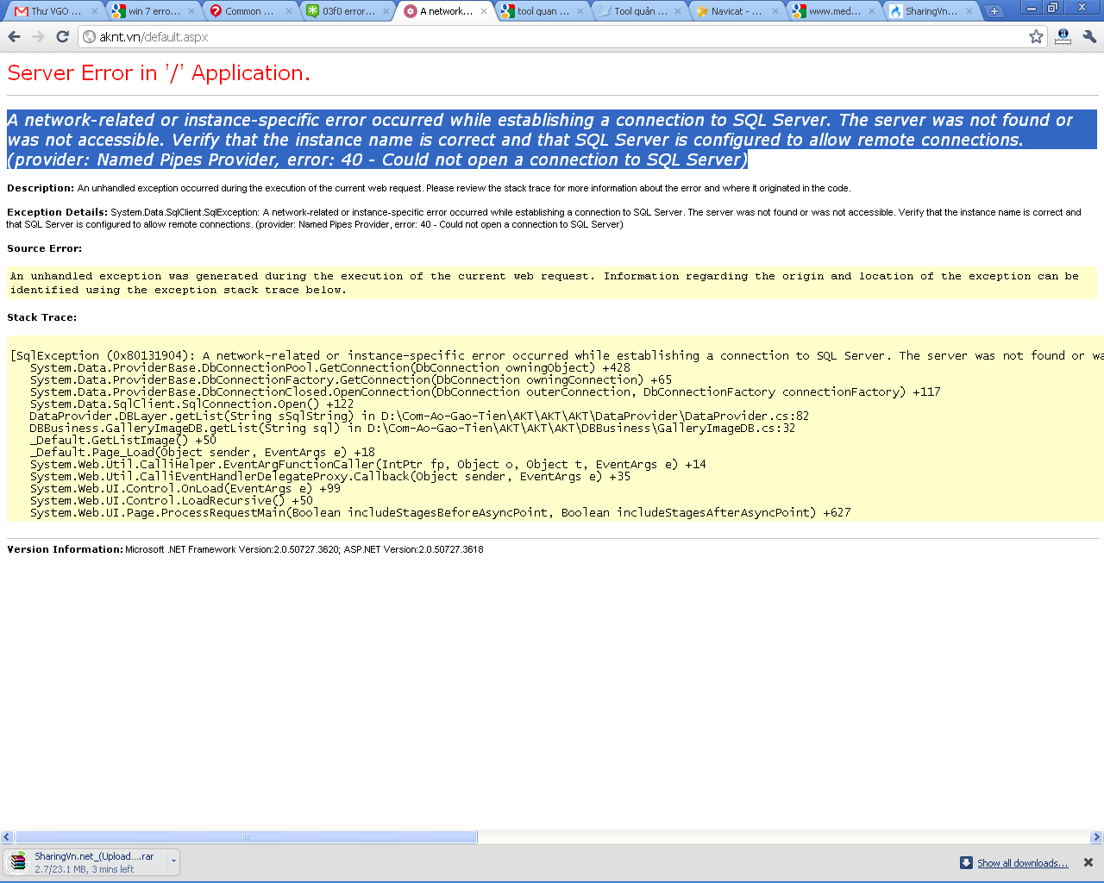
Task: Close the downloads bar with the X
Action: pyautogui.click(x=1088, y=862)
